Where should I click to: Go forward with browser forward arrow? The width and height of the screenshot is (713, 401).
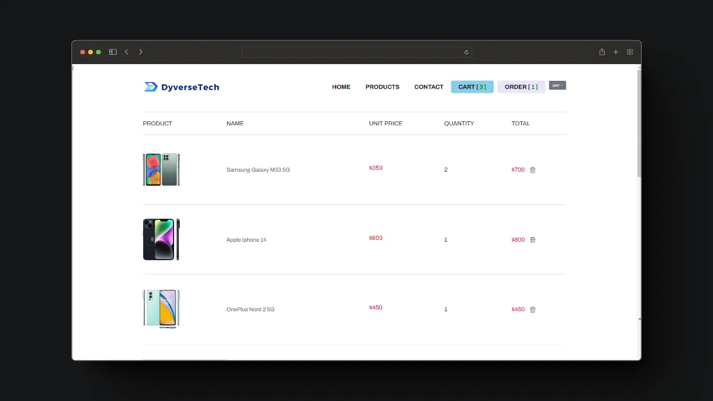pos(141,52)
